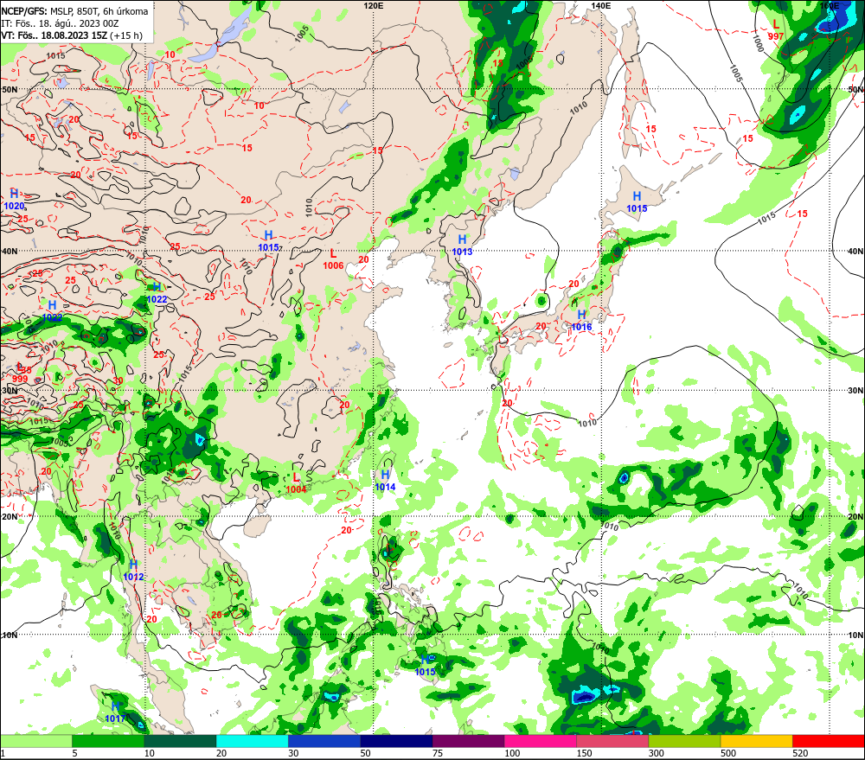
Task: Click the H 1017 high at bottom left
Action: click(x=115, y=712)
